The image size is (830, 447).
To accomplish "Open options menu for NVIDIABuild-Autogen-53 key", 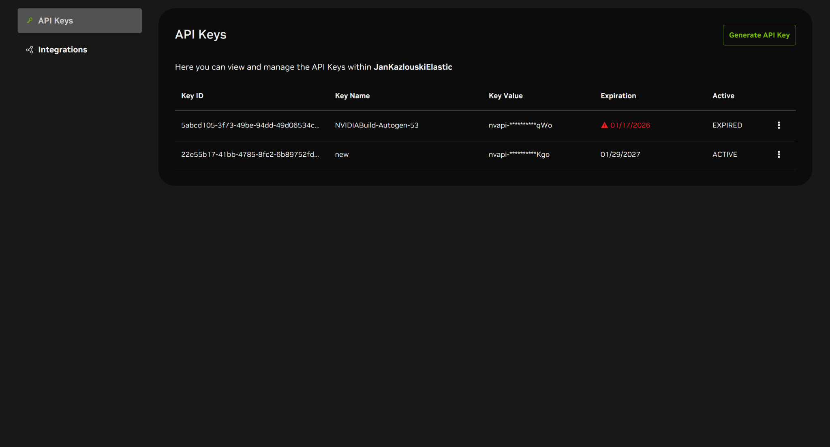I will click(x=779, y=125).
